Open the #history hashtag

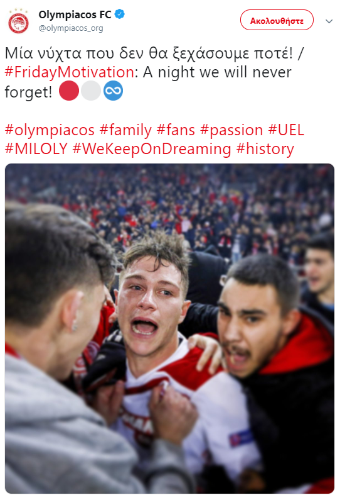(x=265, y=149)
